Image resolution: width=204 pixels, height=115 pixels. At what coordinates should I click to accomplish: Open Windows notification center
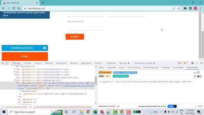point(199,112)
